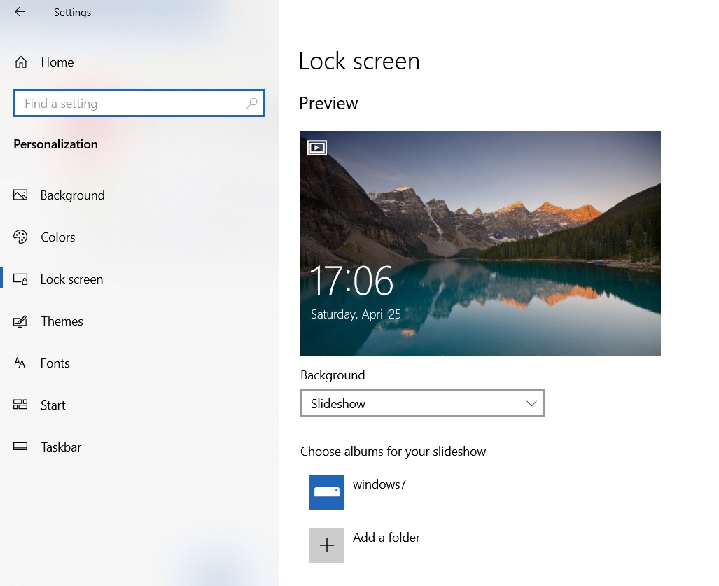719x586 pixels.
Task: Click the Background picture icon
Action: (x=20, y=195)
